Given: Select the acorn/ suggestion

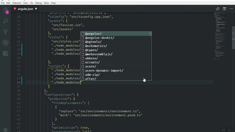Looking at the screenshot, I should click(x=116, y=66).
